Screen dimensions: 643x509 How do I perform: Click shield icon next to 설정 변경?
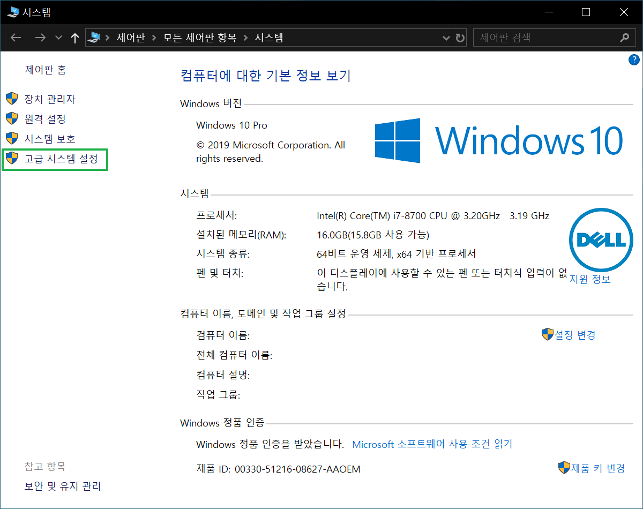point(547,334)
